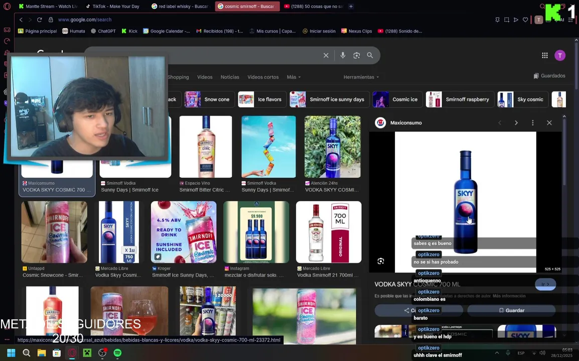Screen dimensions: 579x361
Task: Click the Opera browser icon in the taskbar
Action: [72, 353]
